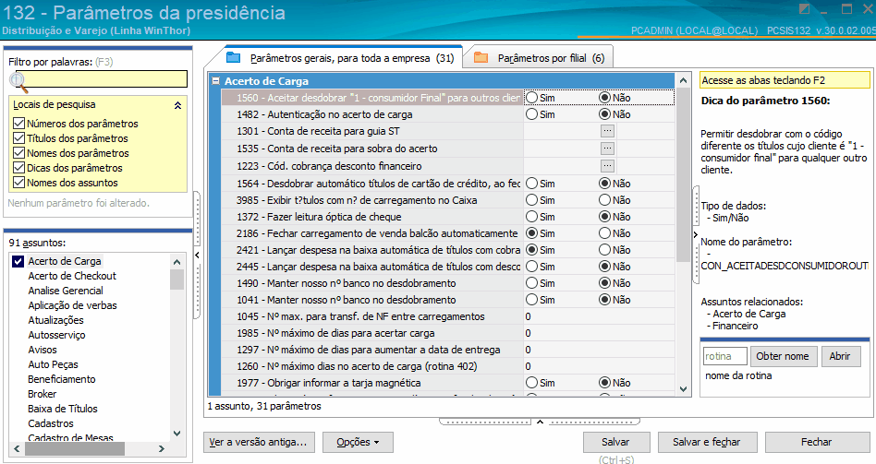Open lookup button for parameter 1301
This screenshot has width=876, height=464.
(x=607, y=131)
